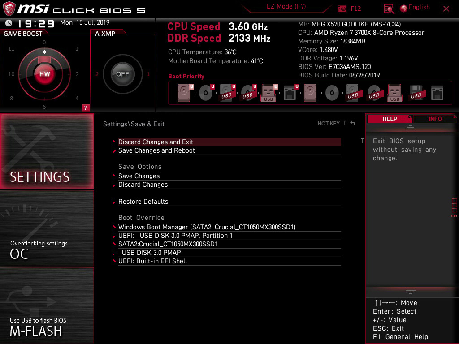459x344 pixels.
Task: Open the BIOS search magnifier icon
Action: click(389, 9)
